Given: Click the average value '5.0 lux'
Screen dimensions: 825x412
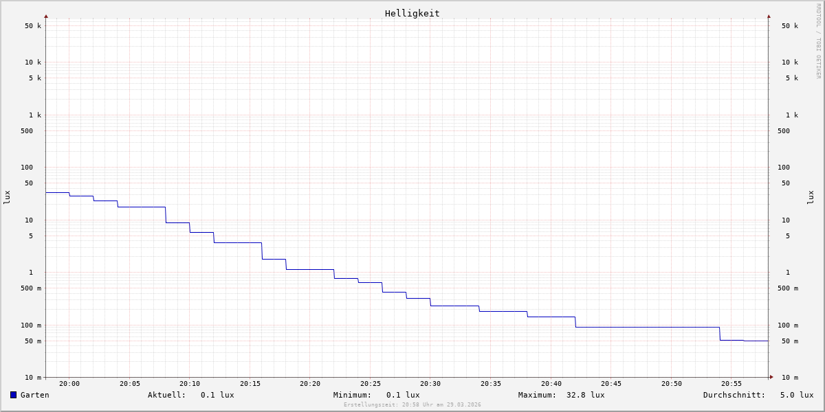Looking at the screenshot, I should coord(797,395).
